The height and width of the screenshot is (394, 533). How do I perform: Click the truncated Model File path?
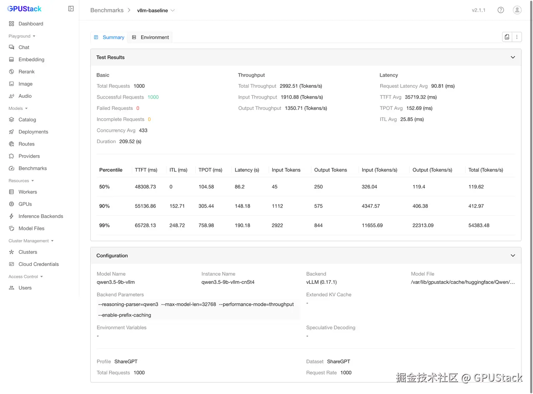coord(463,282)
